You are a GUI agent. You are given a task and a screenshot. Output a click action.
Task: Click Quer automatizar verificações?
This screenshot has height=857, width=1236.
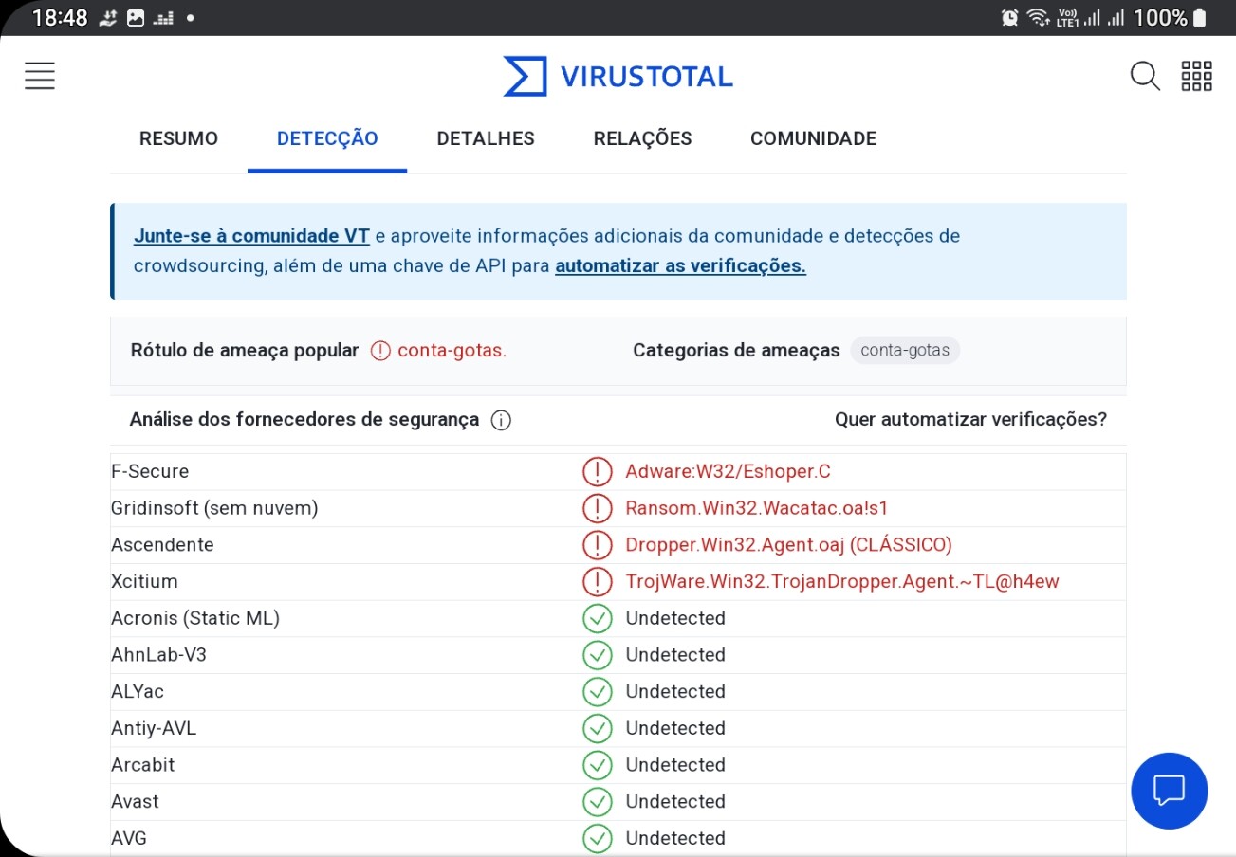[970, 420]
